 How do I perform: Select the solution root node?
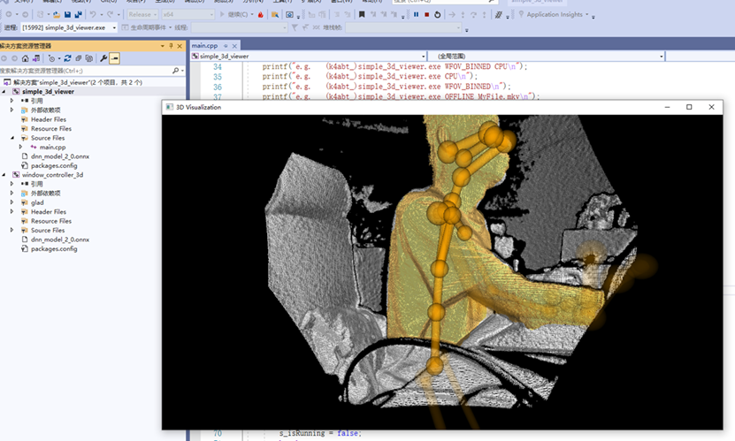78,82
